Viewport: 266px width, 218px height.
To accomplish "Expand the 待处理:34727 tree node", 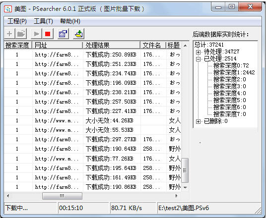I will [198, 52].
